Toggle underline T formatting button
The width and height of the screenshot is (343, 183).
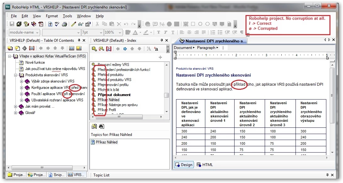click(173, 32)
